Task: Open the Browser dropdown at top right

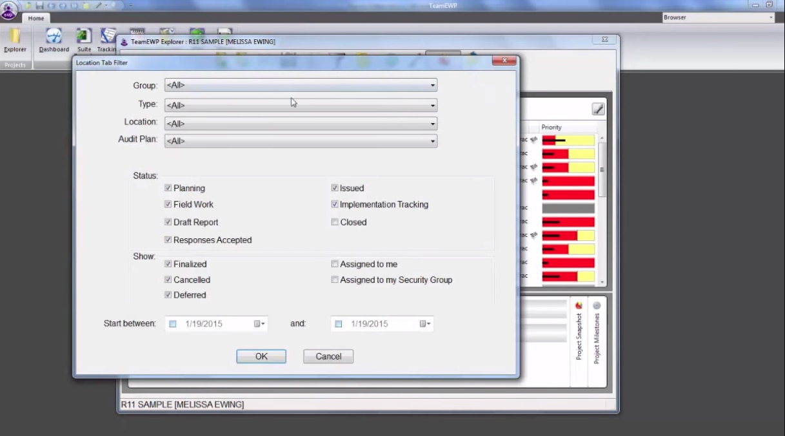Action: point(770,17)
